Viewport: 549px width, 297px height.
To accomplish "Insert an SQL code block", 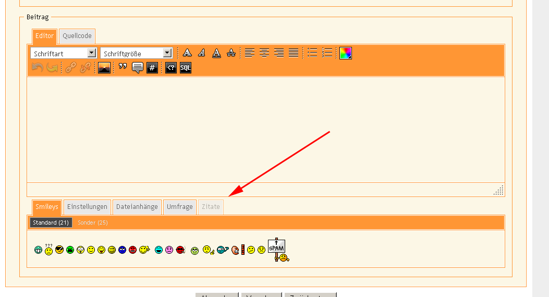I will pyautogui.click(x=186, y=68).
